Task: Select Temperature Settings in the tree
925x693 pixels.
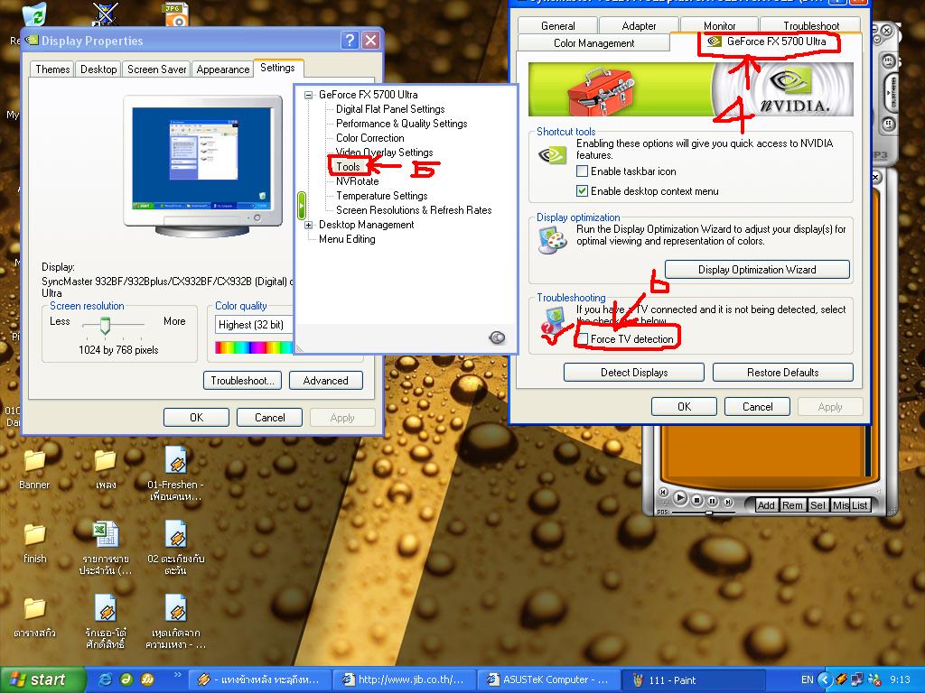Action: [x=382, y=196]
